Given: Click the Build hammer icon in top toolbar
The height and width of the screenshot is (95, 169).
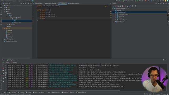Looking at the screenshot, I should [x=120, y=1].
